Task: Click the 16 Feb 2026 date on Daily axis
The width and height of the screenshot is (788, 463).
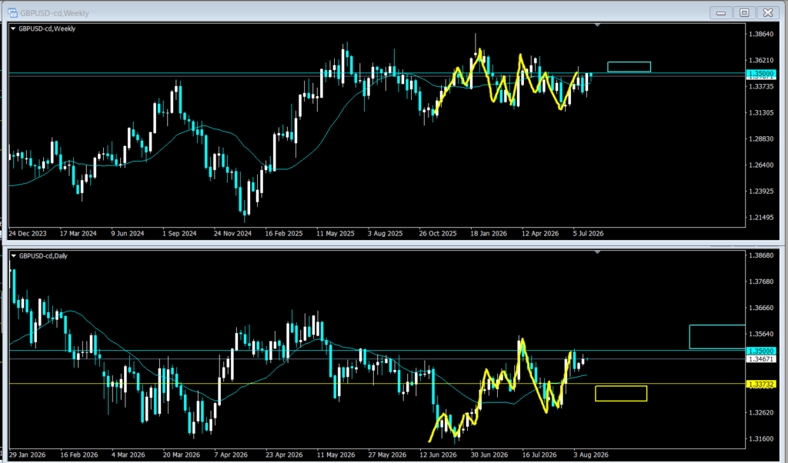Action: coord(79,455)
